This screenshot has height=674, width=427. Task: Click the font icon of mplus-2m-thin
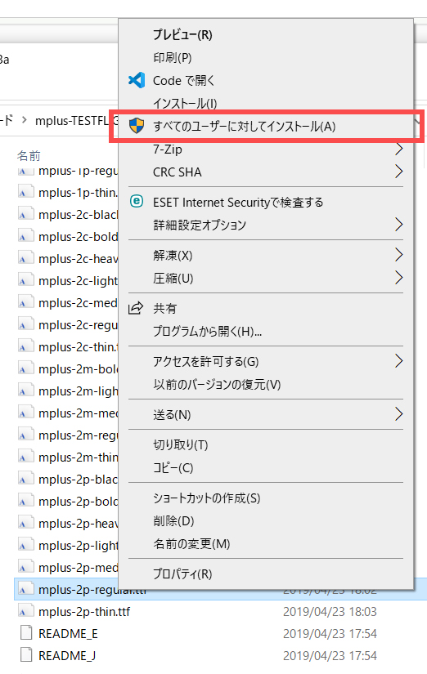pyautogui.click(x=26, y=458)
